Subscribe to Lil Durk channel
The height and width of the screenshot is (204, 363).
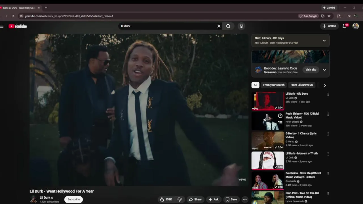(x=73, y=199)
